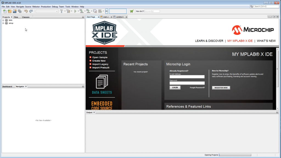The image size is (281, 158).
Task: Close the main.c tab
Action: click(111, 17)
